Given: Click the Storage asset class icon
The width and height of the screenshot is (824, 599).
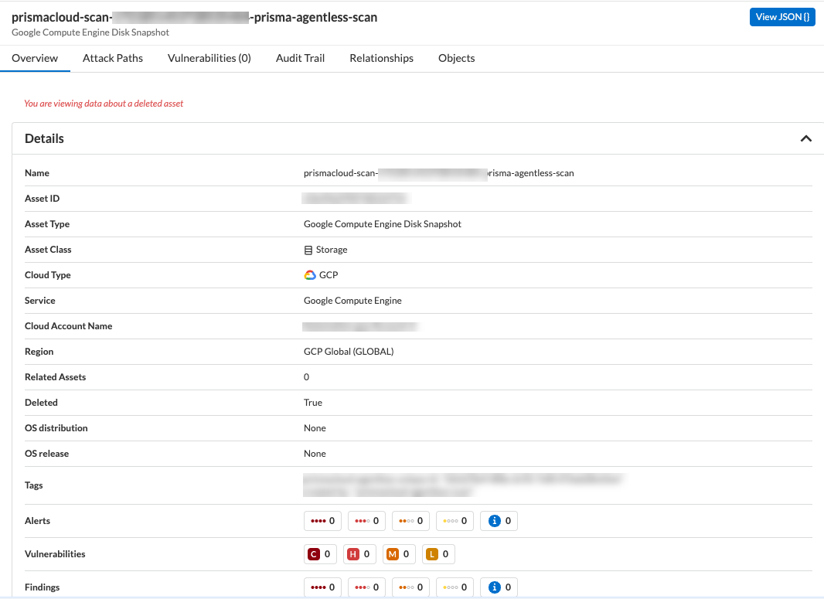Looking at the screenshot, I should point(308,250).
